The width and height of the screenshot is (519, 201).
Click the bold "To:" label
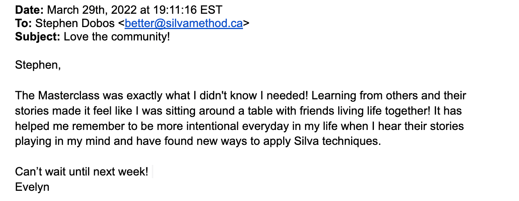tap(24, 24)
